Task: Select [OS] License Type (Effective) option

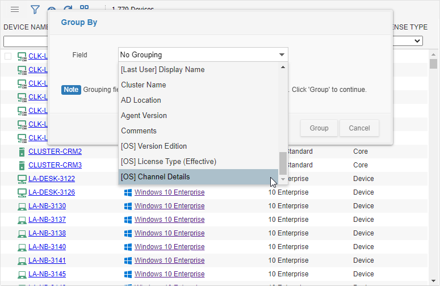Action: (198, 162)
